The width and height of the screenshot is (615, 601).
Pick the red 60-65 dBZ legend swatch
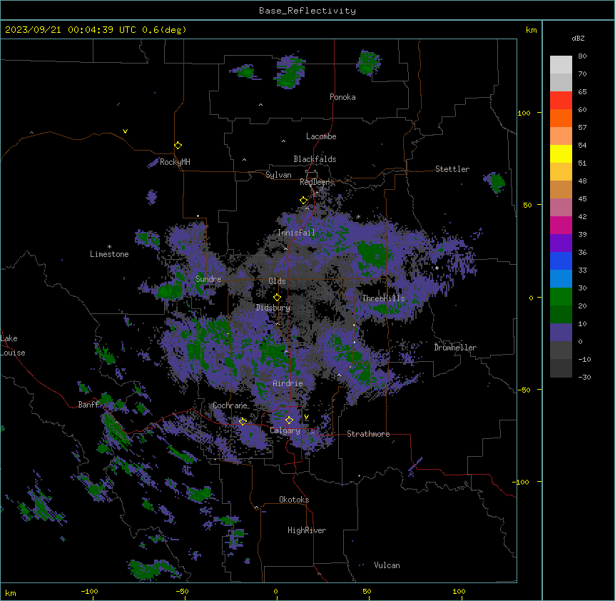coord(561,100)
